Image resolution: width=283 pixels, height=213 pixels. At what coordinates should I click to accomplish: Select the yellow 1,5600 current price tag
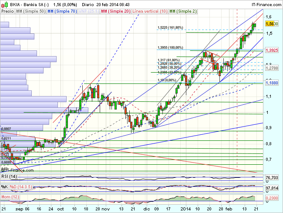(x=272, y=23)
